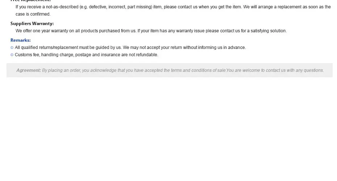The height and width of the screenshot is (181, 337).
Task: Click the sentence "We offer one year warranty on all products"
Action: pyautogui.click(x=76, y=31)
